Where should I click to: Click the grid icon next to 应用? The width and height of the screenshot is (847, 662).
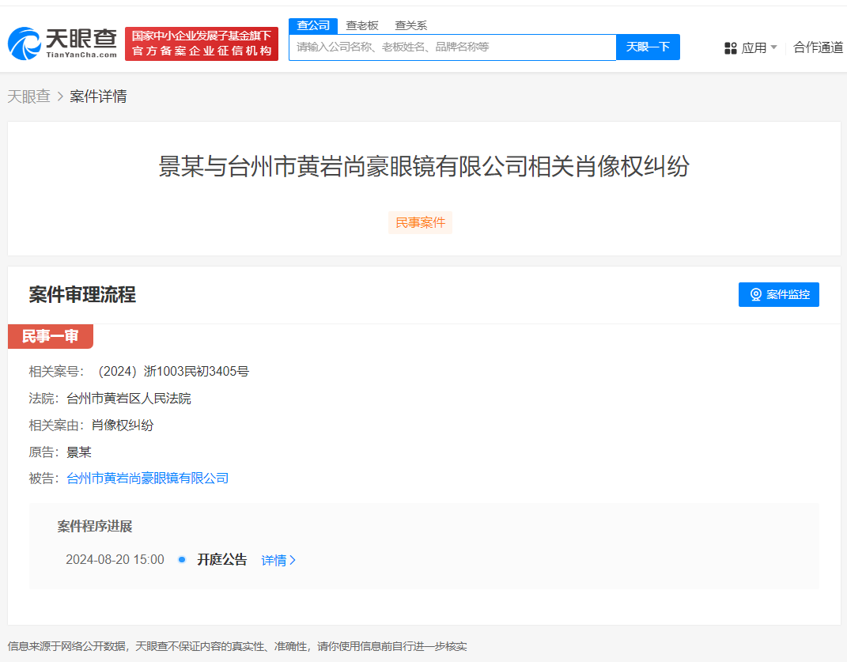coord(730,47)
